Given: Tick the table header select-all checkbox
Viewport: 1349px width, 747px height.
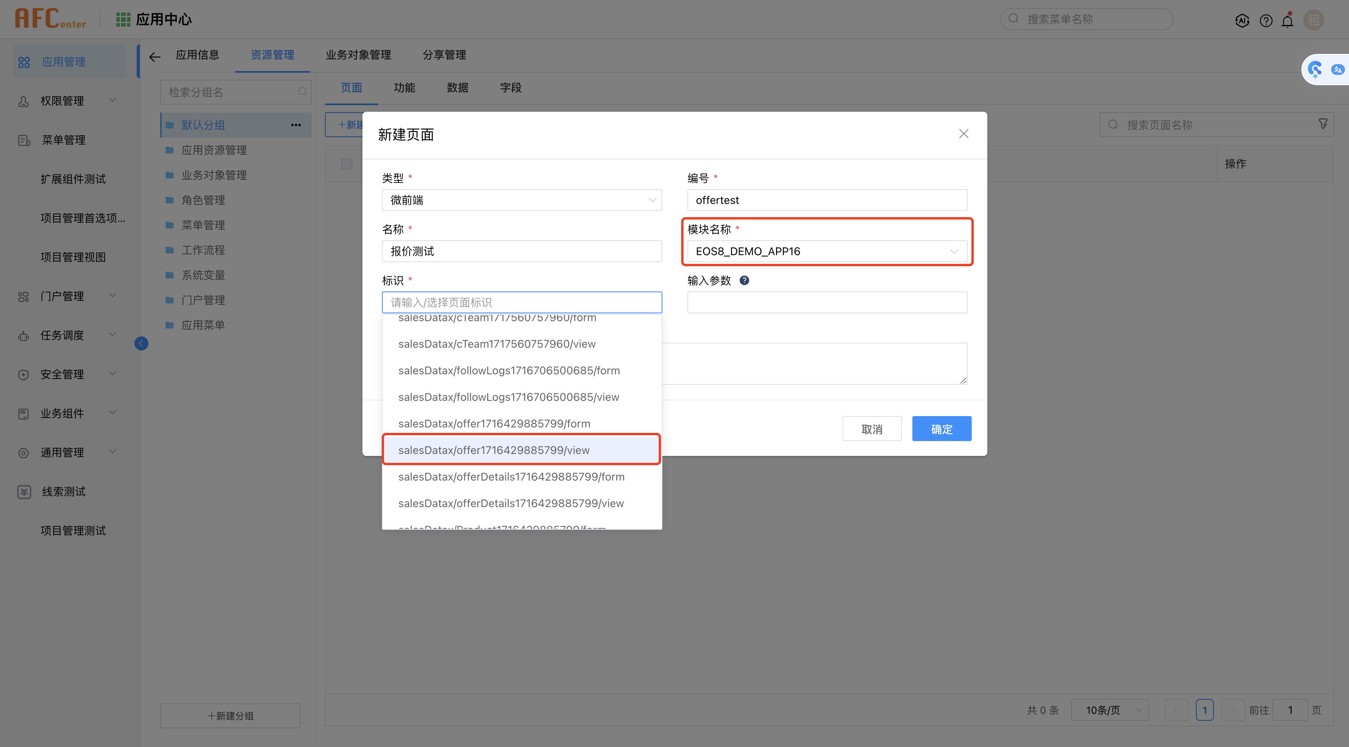Looking at the screenshot, I should [347, 164].
